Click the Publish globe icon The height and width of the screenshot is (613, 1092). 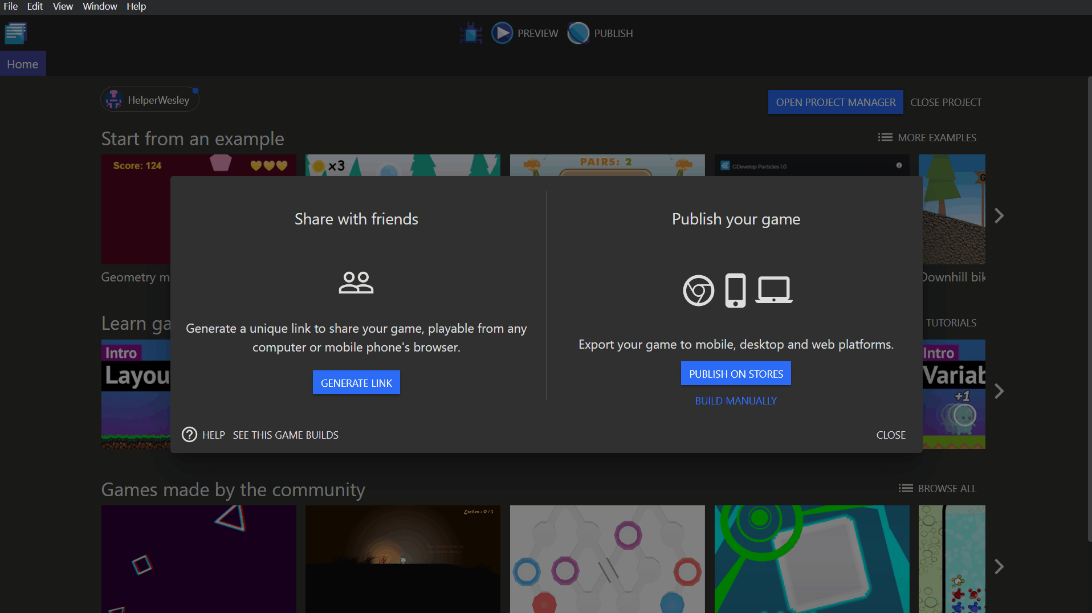click(x=578, y=33)
